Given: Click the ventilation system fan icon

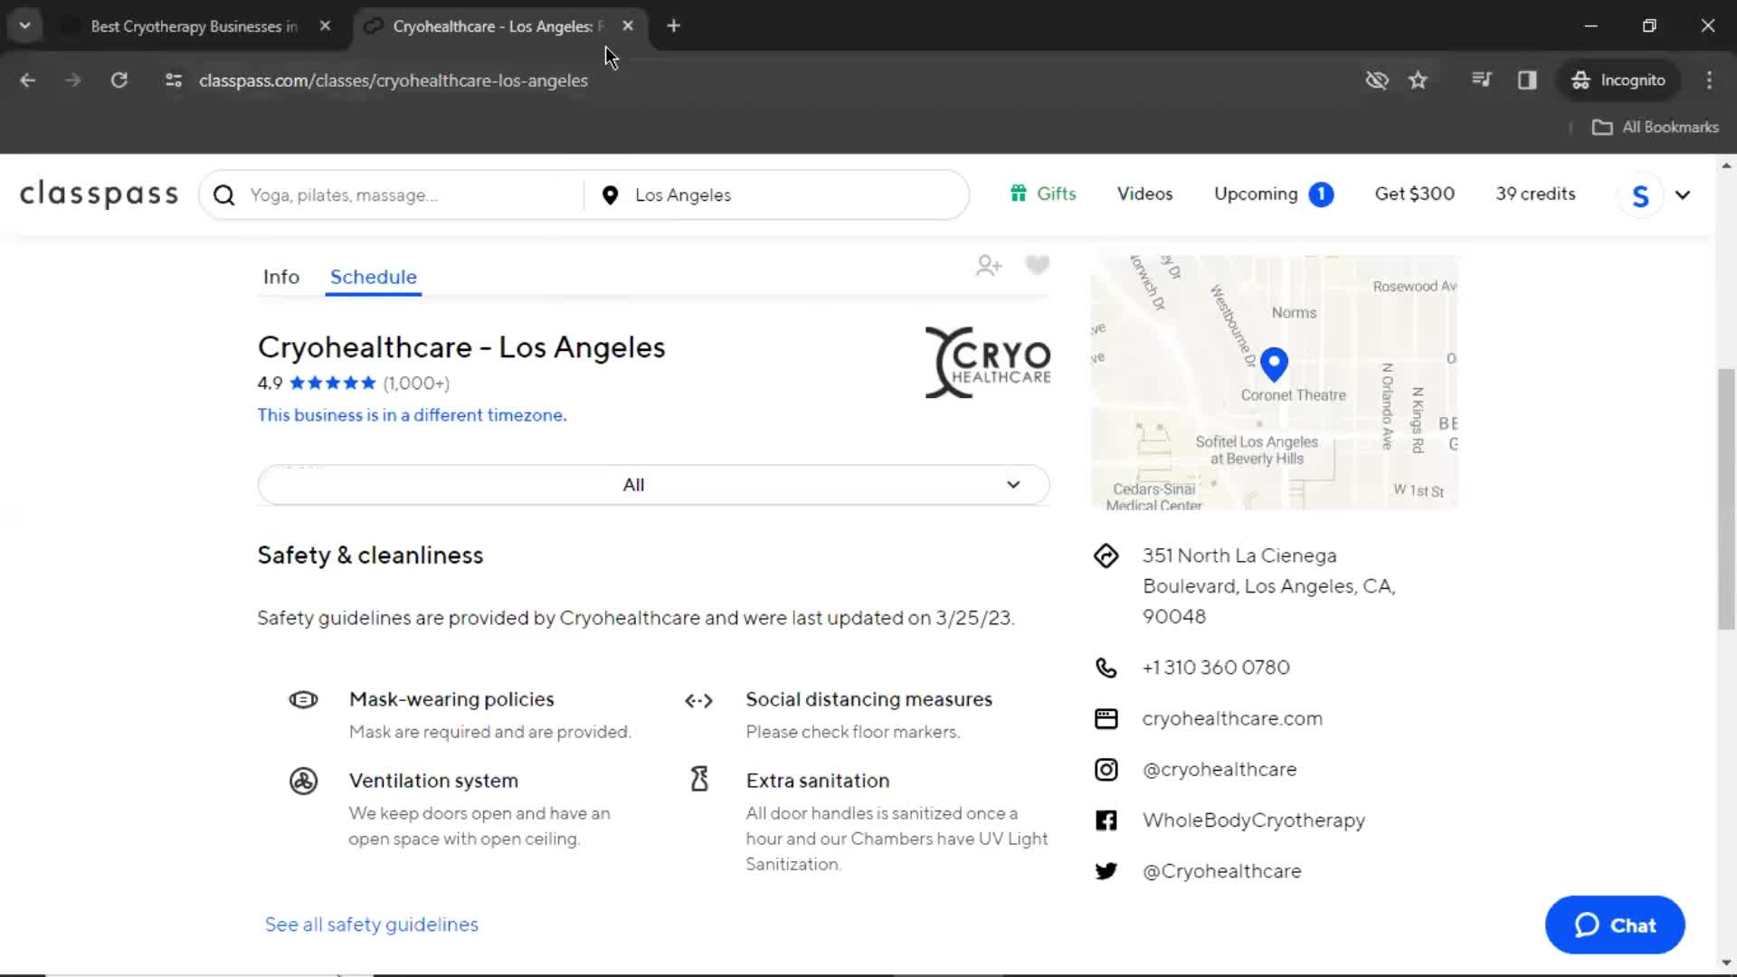Looking at the screenshot, I should pos(303,781).
